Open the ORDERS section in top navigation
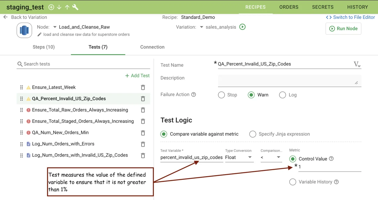 [289, 7]
